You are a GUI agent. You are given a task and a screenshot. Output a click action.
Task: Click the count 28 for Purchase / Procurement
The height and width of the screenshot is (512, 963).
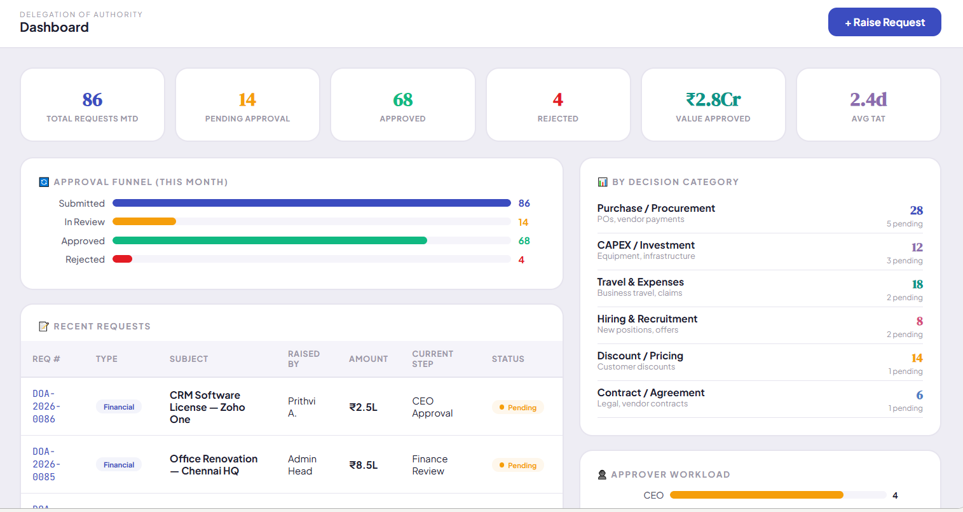click(x=917, y=211)
